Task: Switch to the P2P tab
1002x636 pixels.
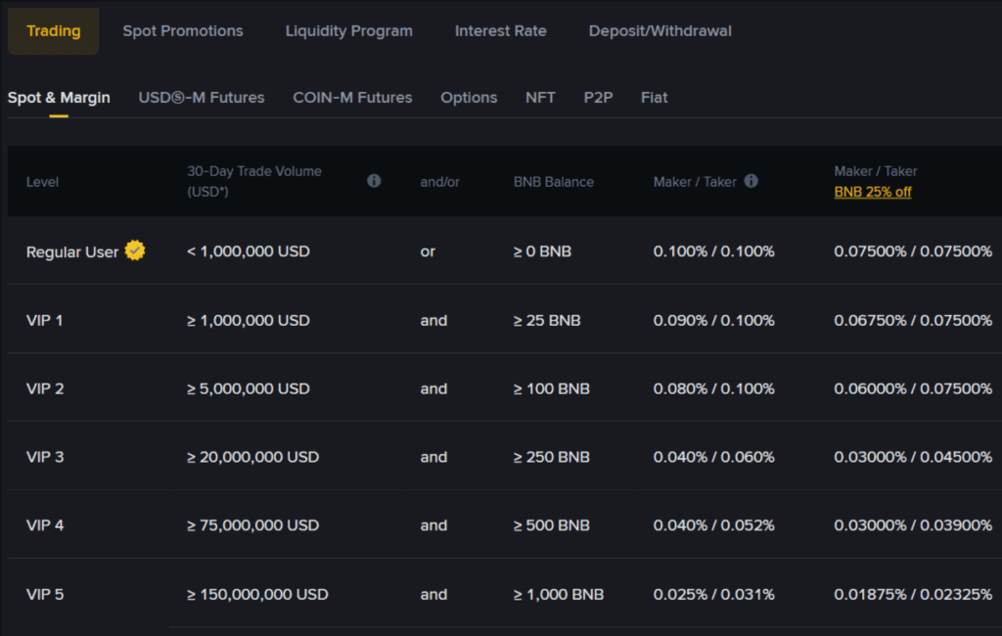Action: point(598,97)
